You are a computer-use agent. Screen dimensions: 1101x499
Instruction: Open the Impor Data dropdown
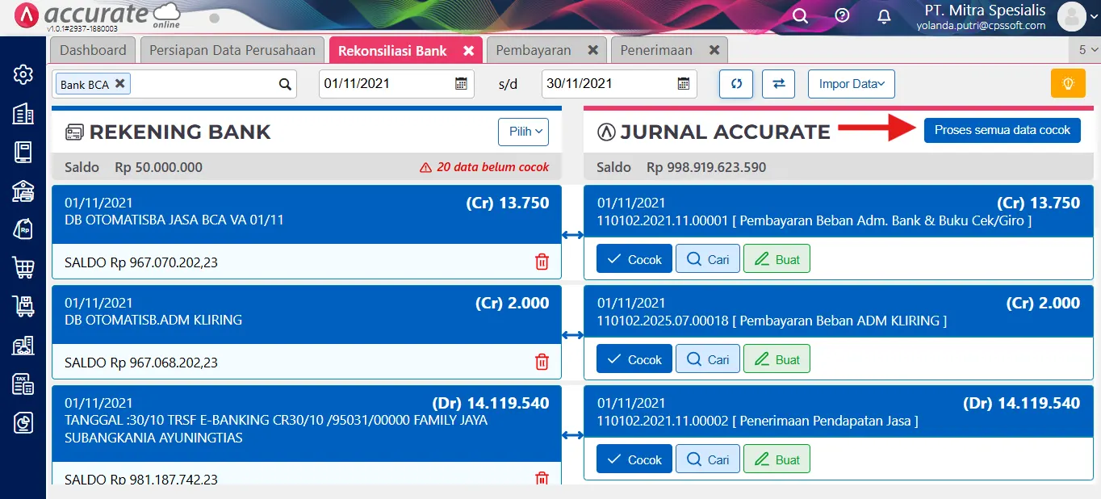click(851, 83)
